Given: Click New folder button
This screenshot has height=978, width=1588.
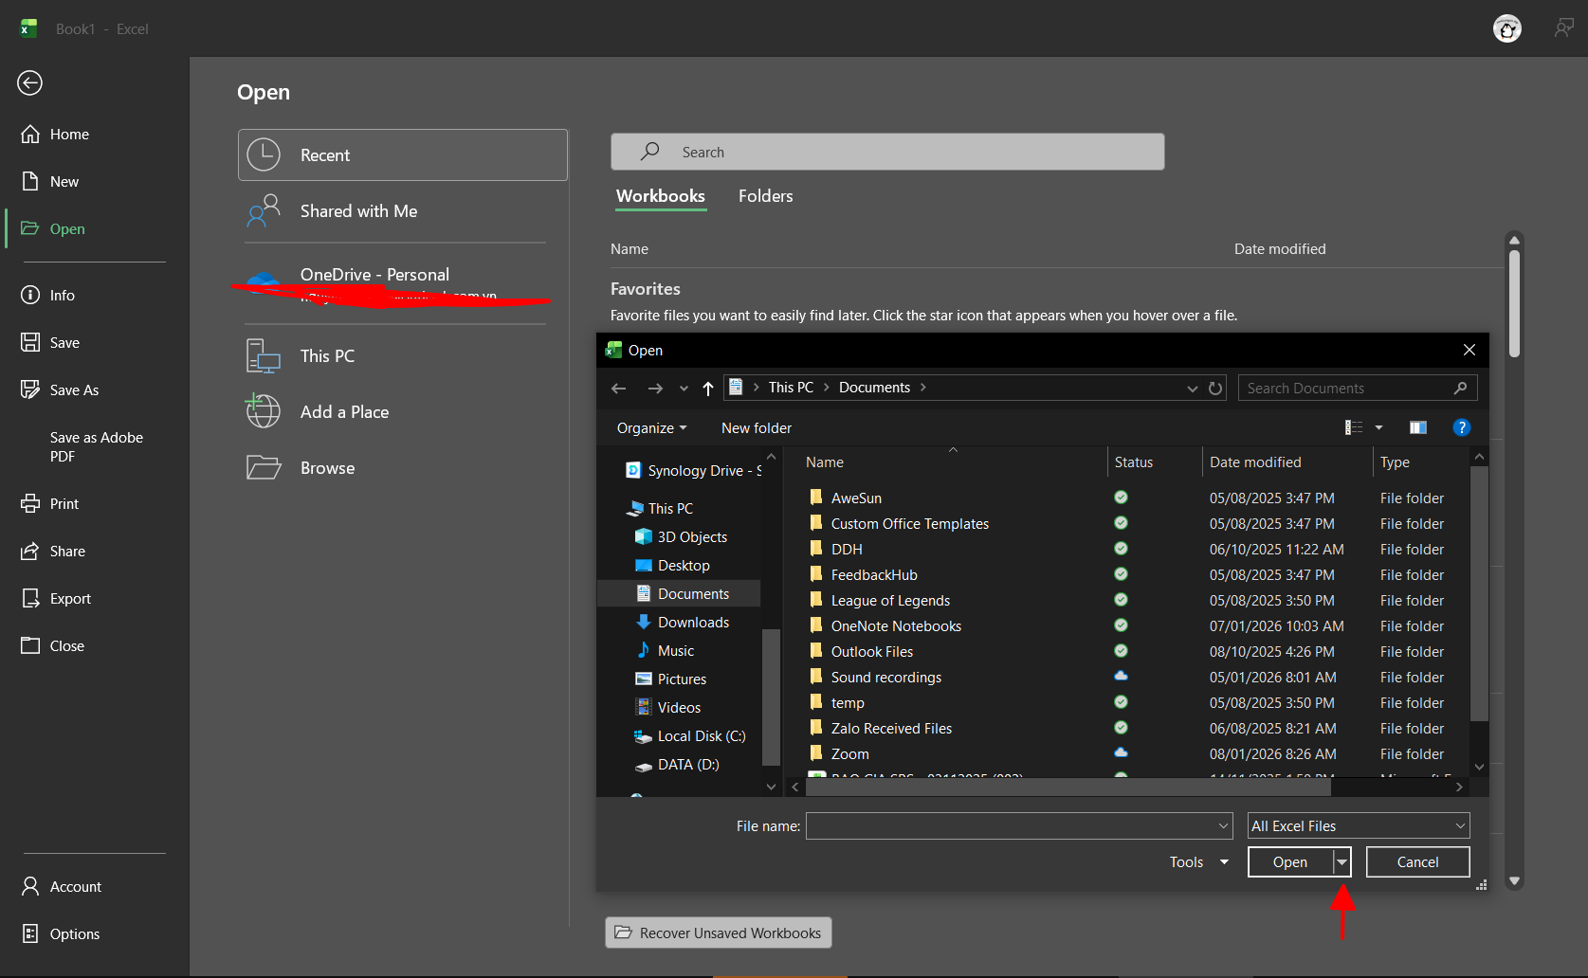Looking at the screenshot, I should 757,428.
